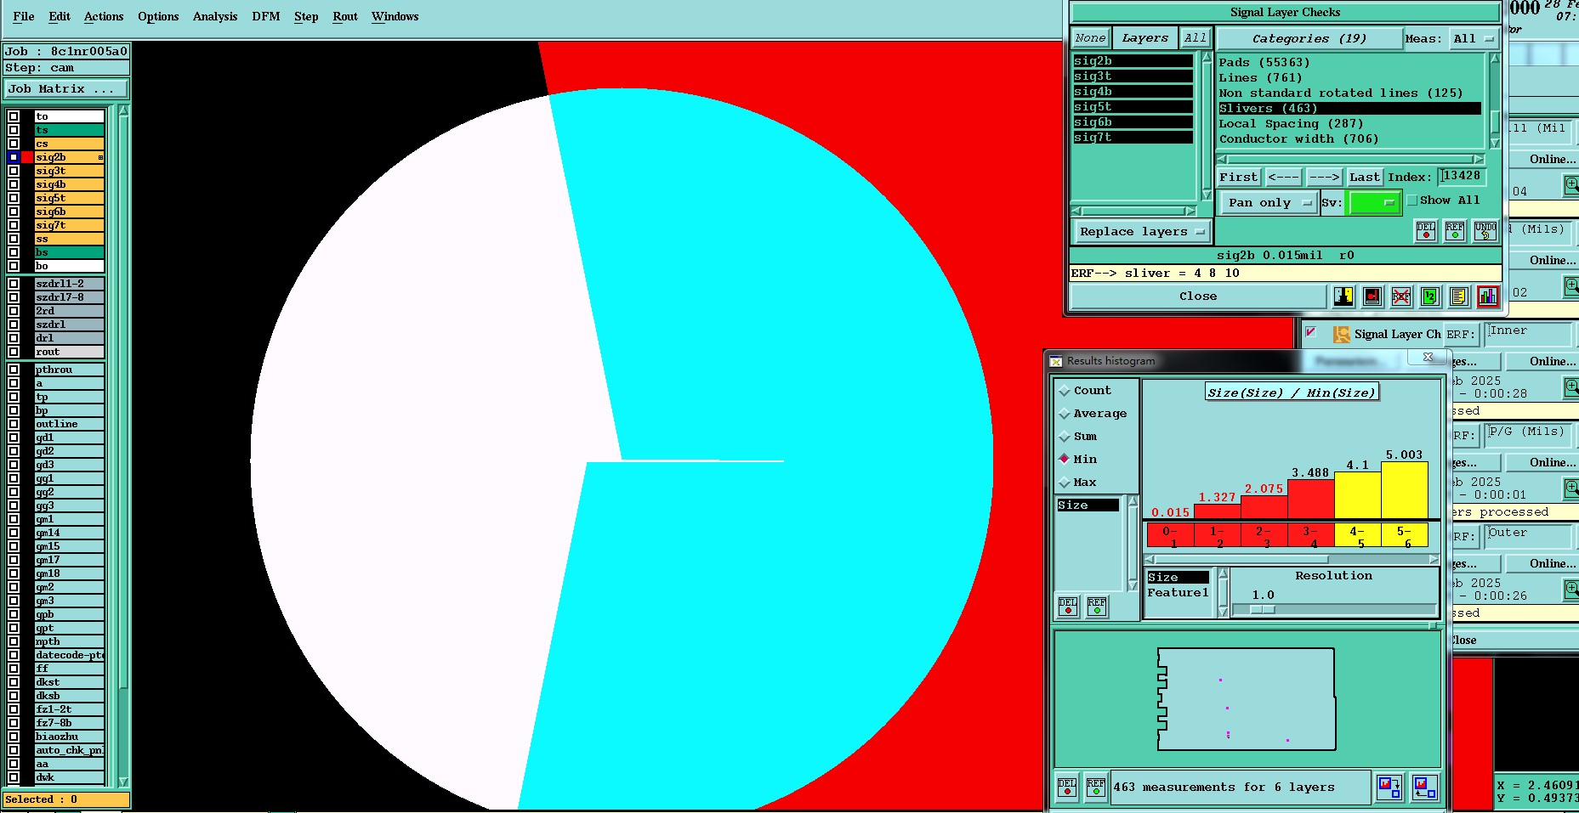Click the First button
This screenshot has height=813, width=1579.
pos(1238,177)
